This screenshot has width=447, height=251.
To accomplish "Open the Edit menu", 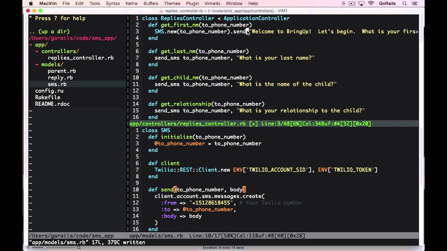I will [x=79, y=3].
